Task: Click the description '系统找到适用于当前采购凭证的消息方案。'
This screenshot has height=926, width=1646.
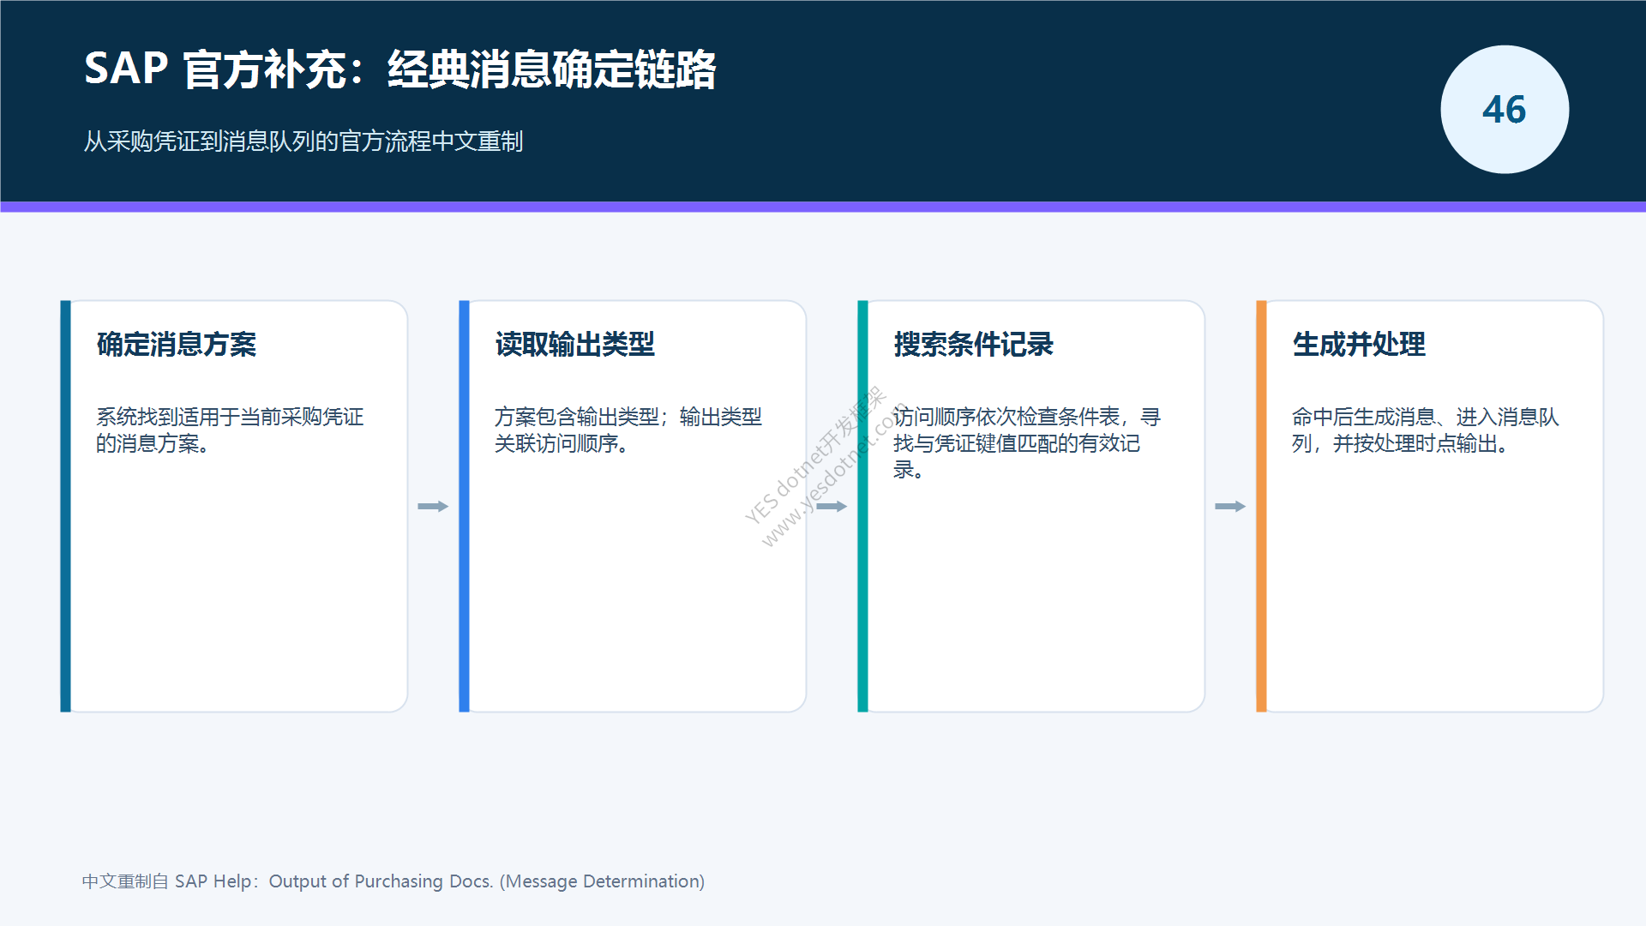Action: tap(230, 430)
